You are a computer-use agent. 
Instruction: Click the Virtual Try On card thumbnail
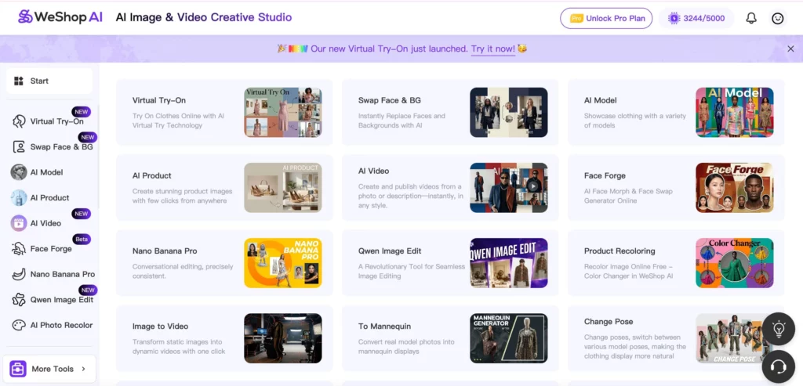click(282, 113)
